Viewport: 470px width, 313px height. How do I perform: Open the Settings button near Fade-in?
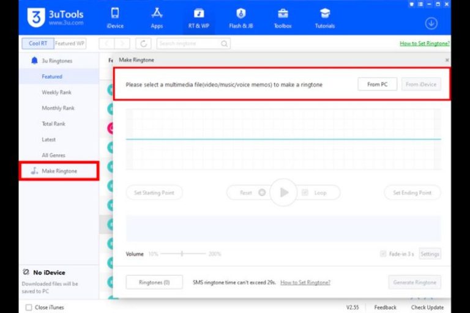click(430, 254)
